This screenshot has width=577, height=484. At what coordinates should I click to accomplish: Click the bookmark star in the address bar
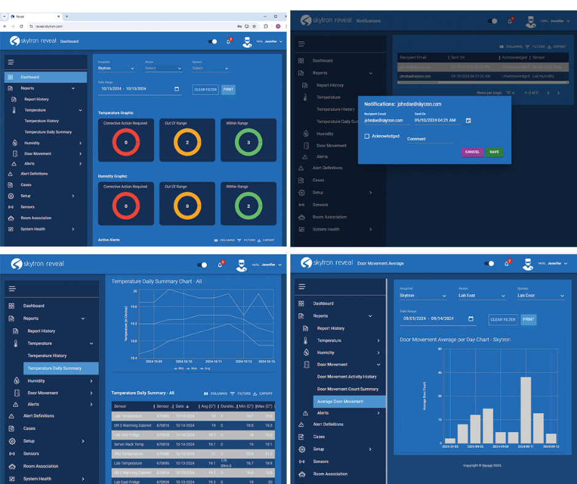[x=254, y=26]
